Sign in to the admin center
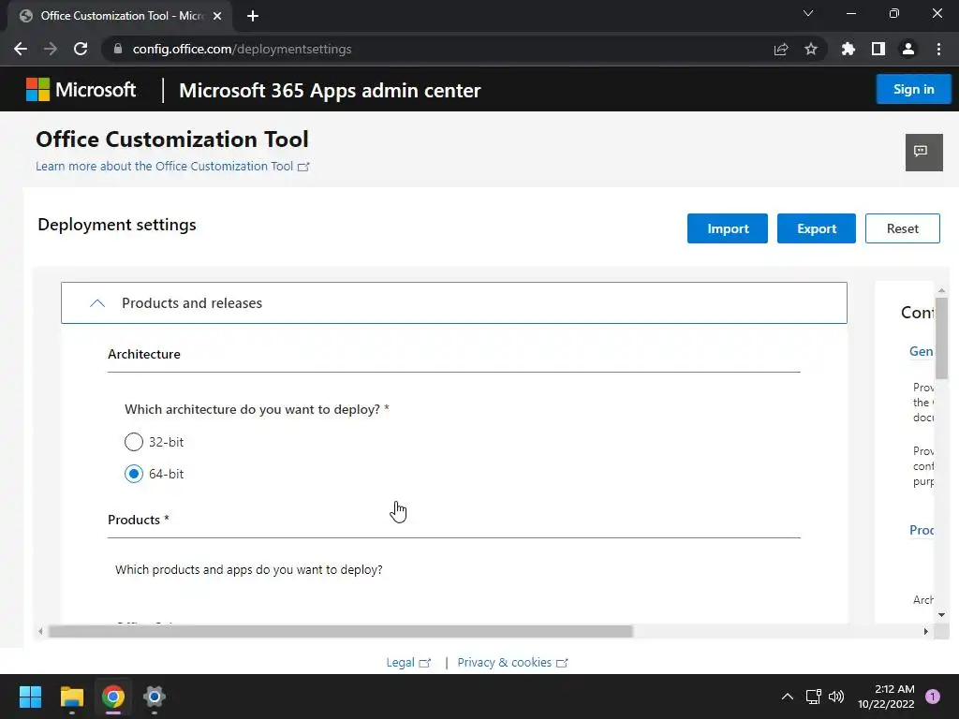The height and width of the screenshot is (719, 959). tap(913, 89)
